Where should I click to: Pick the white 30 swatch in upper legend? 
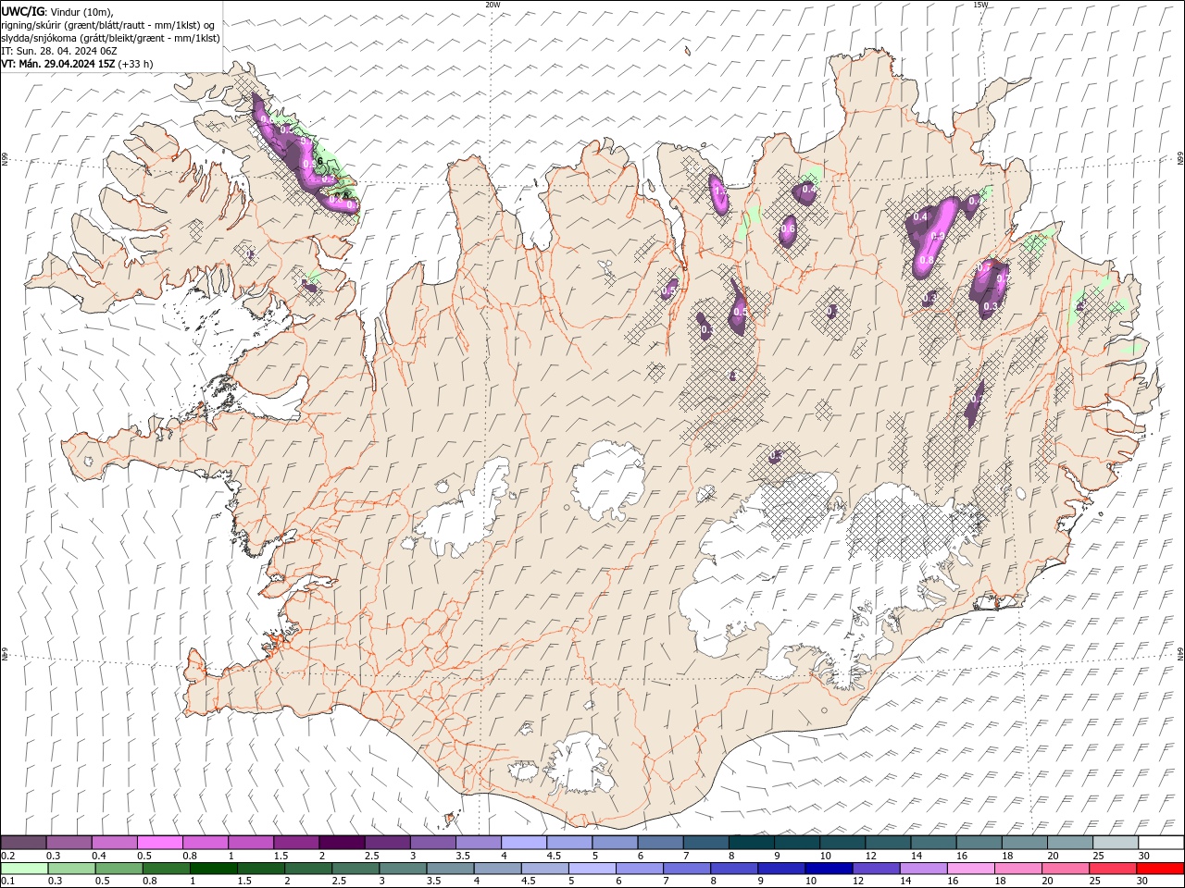pos(1161,843)
